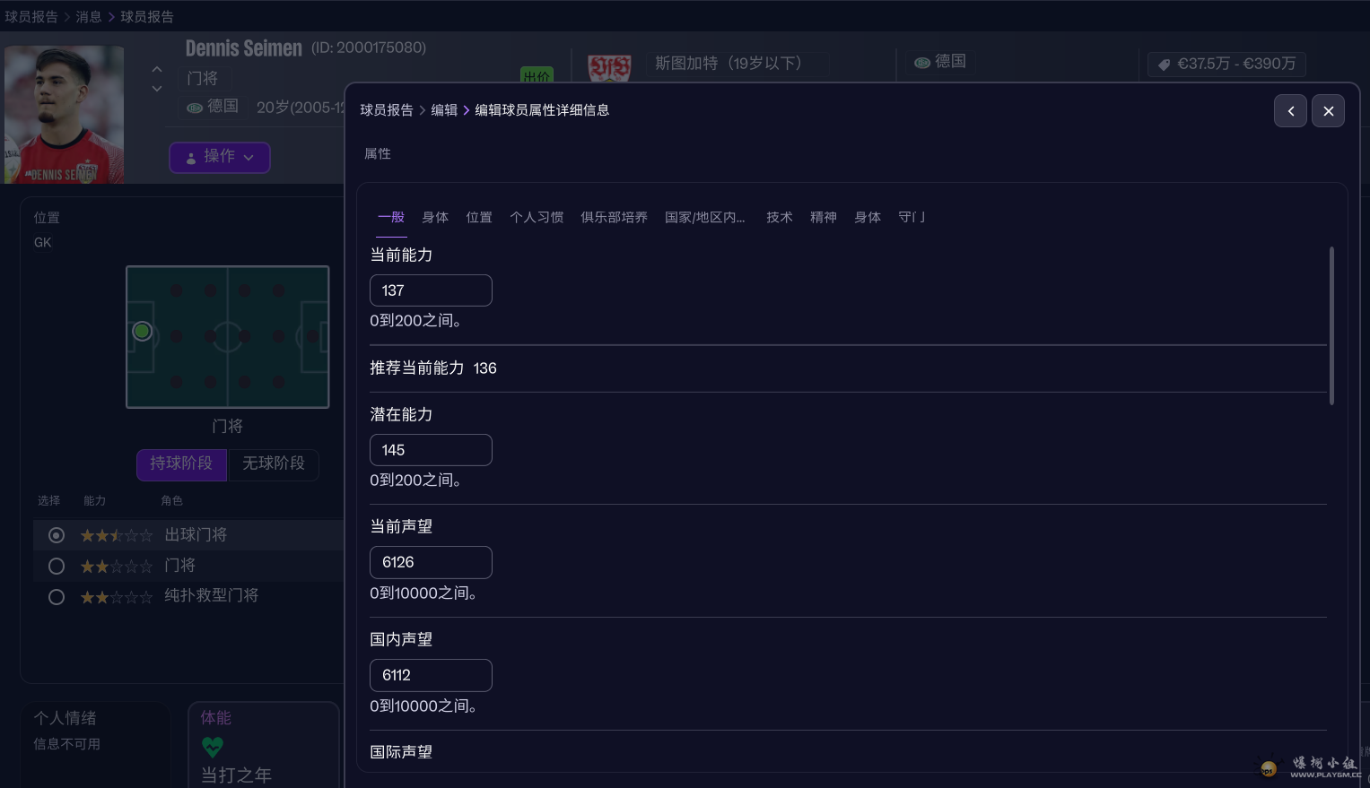Select the 纯扑救型门将 role radio button
1370x788 pixels.
click(57, 596)
